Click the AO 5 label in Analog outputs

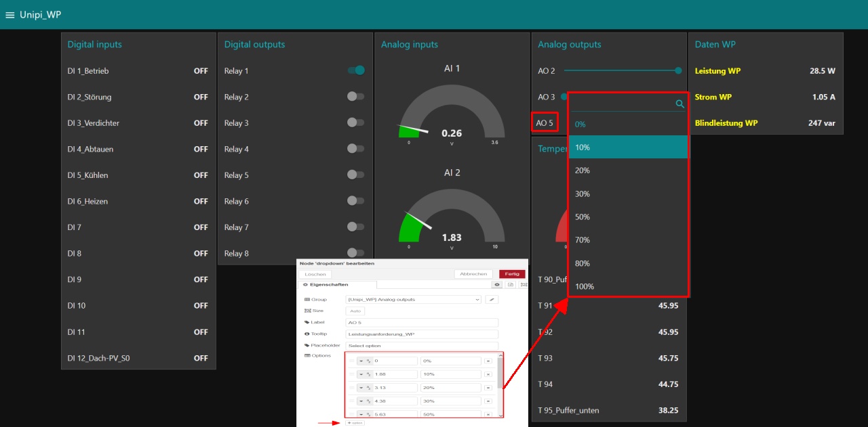[x=545, y=123]
